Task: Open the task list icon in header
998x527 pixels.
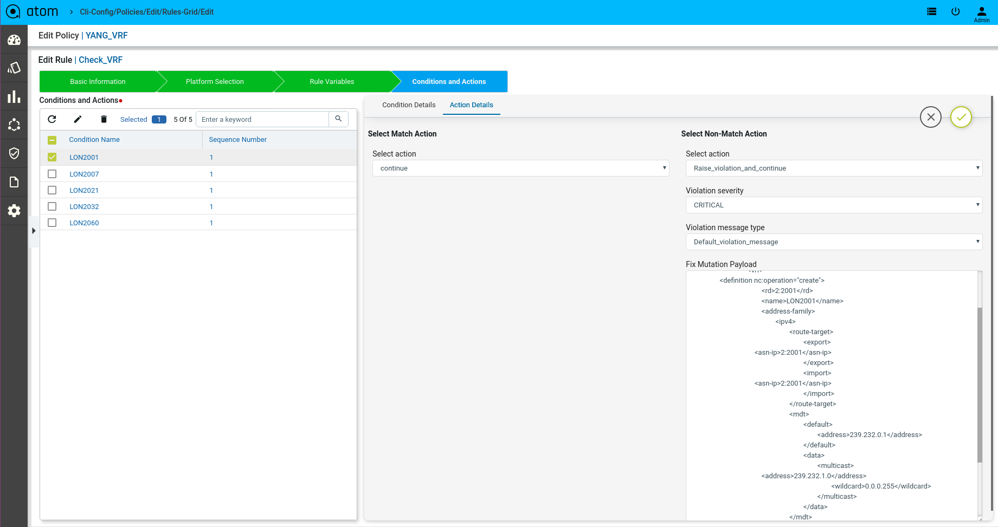Action: pos(932,11)
